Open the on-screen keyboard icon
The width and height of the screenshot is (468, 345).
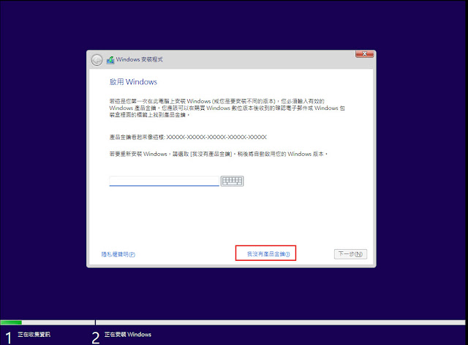click(233, 181)
